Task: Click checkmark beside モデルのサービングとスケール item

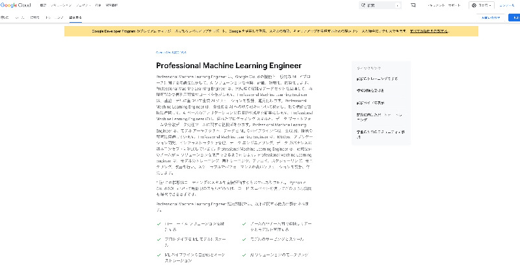Action: pyautogui.click(x=244, y=239)
